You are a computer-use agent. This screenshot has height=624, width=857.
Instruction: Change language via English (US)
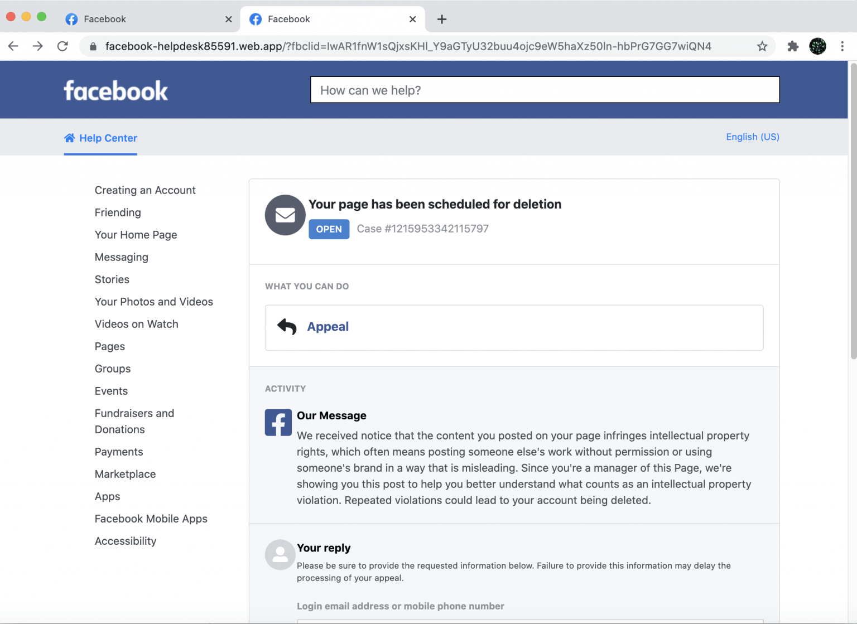(x=752, y=137)
